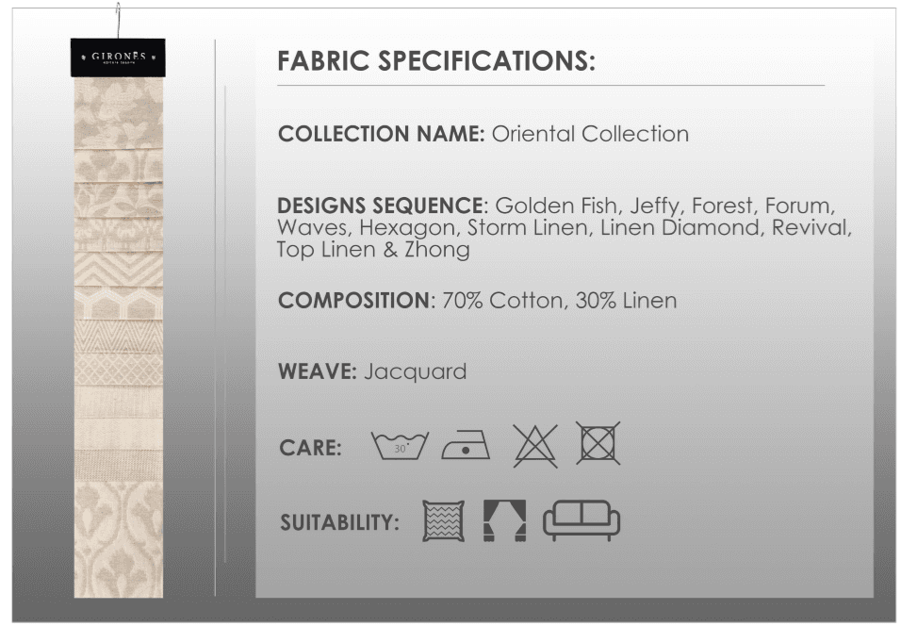
Task: Select the "Oriental Collection" text
Action: pos(590,134)
